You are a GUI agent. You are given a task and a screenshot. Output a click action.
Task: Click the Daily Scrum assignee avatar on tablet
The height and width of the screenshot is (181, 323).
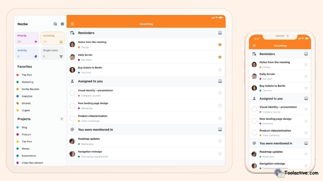pos(72,57)
